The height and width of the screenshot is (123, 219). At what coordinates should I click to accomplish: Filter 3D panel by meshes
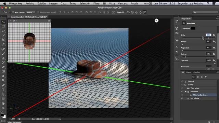pyautogui.click(x=198, y=77)
